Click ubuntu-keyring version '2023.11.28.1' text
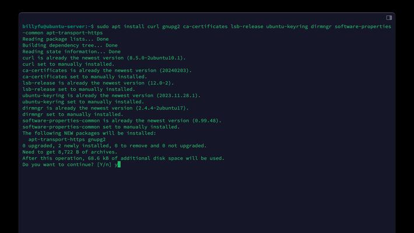The image size is (414, 233). (x=177, y=96)
